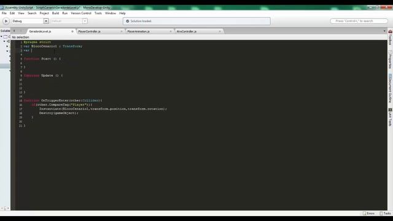Click the navigate back arrow beside tabs
Image resolution: width=393 pixels, height=221 pixels.
click(14, 31)
